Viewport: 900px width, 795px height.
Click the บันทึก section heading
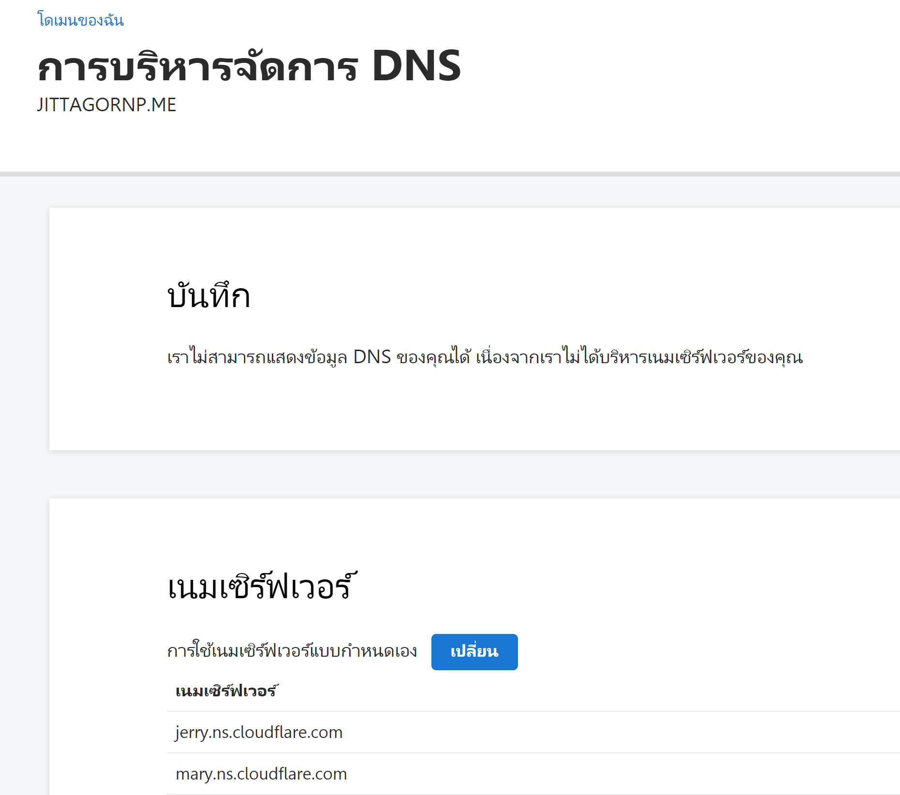(x=208, y=296)
